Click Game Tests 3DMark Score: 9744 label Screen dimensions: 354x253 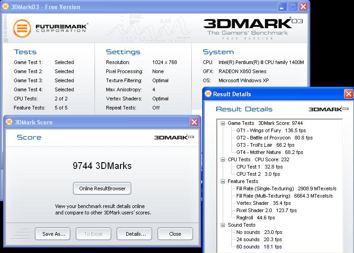click(265, 123)
